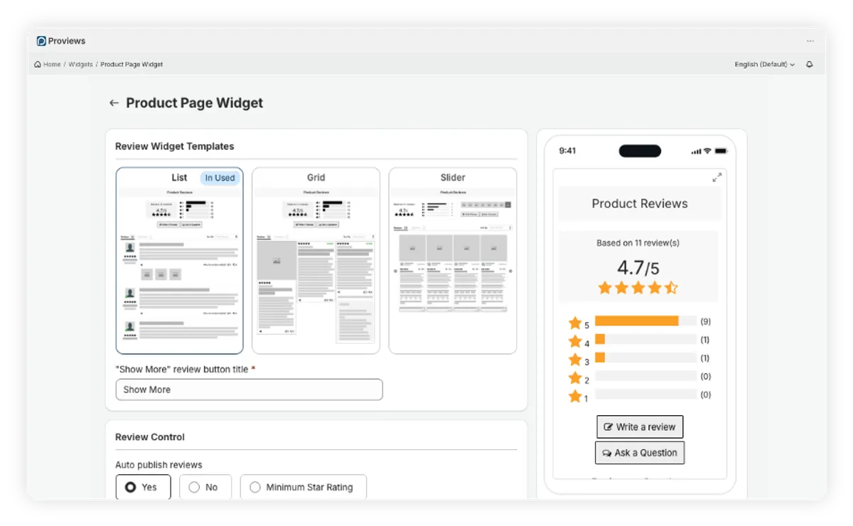The width and height of the screenshot is (853, 526).
Task: Expand the phone preview to fullscreen
Action: [717, 178]
